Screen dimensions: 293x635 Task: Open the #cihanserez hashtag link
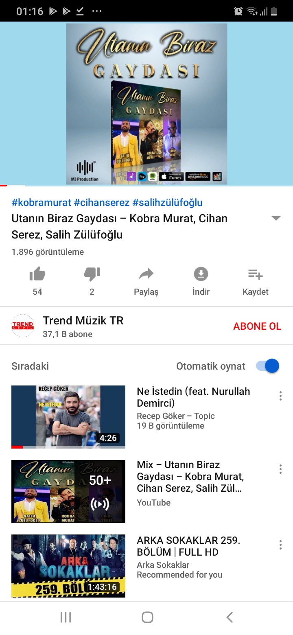click(102, 202)
